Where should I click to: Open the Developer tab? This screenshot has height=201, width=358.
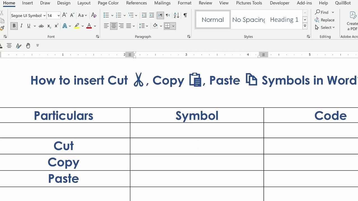[x=279, y=3]
